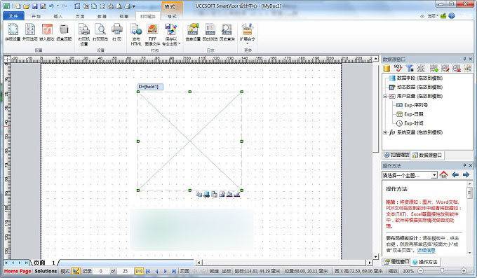Click the zoom slider in status bar
Image resolution: width=477 pixels, height=278 pixels.
pyautogui.click(x=442, y=270)
